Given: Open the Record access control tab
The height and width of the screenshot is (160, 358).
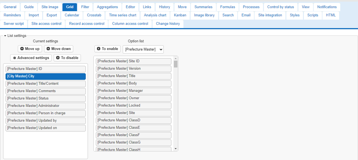Looking at the screenshot, I should tap(87, 24).
